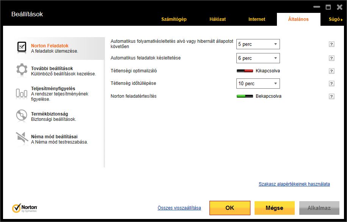Image resolution: width=347 pixels, height=222 pixels.
Task: Click Összes visszaállítása link
Action: click(179, 208)
